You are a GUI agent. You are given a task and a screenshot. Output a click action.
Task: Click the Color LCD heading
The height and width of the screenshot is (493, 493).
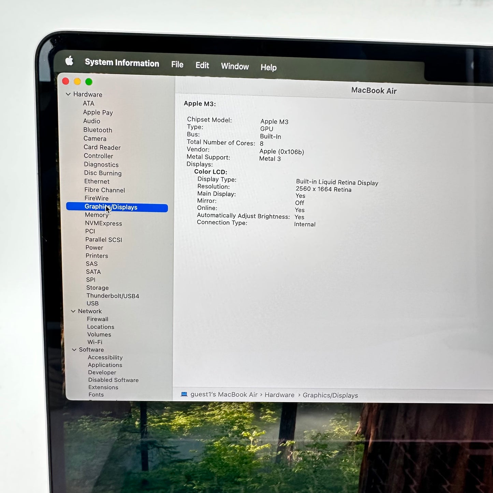pyautogui.click(x=211, y=172)
